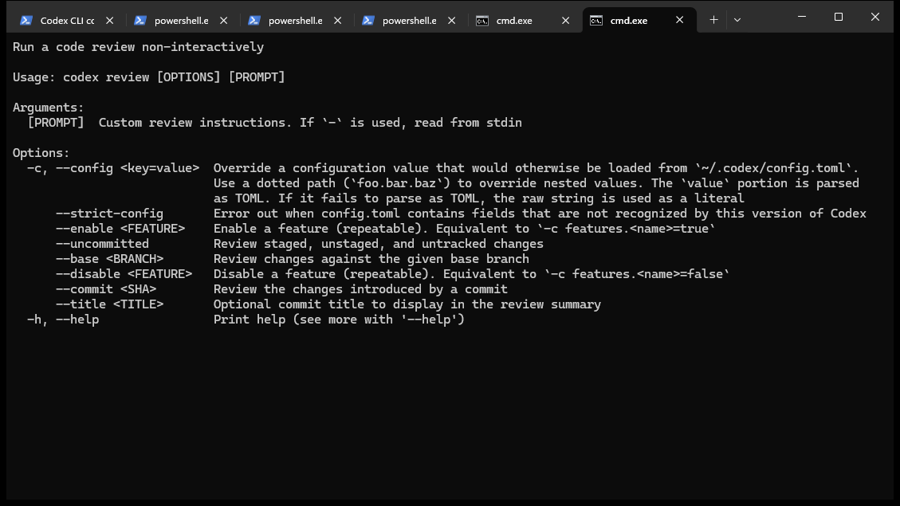Click the icon of the powershell tab between two powershell tabs
This screenshot has height=506, width=900.
coord(254,21)
